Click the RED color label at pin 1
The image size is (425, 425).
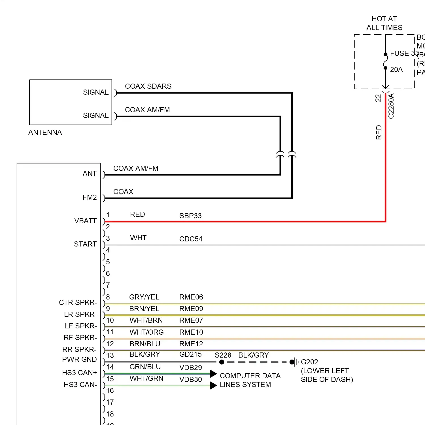tap(137, 214)
